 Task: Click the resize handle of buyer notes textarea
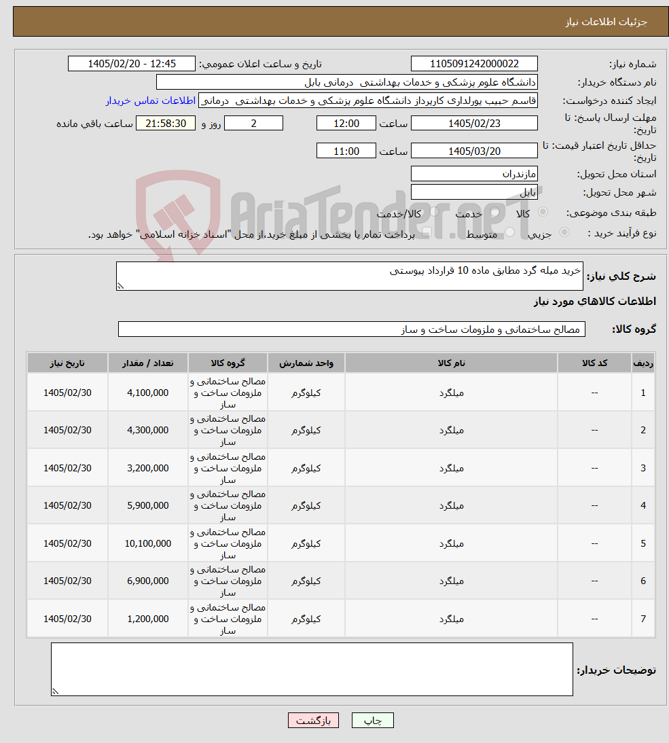pyautogui.click(x=56, y=691)
